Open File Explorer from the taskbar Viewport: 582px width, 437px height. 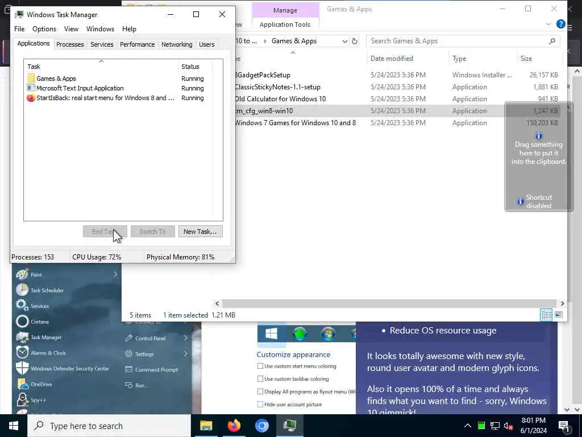206,426
